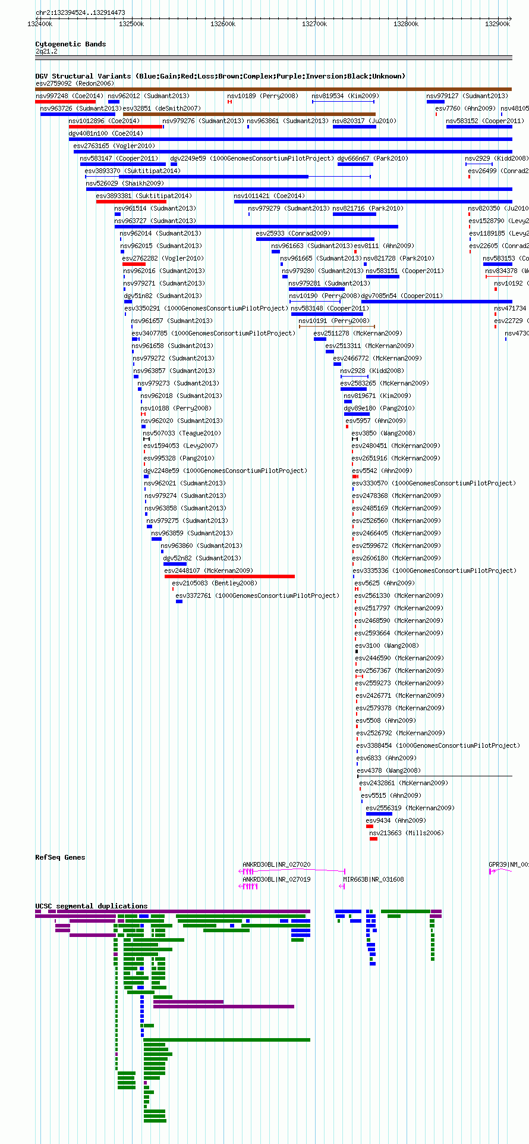The height and width of the screenshot is (1144, 529).
Task: Open DGV Structural Variants track heading
Action: click(x=220, y=76)
